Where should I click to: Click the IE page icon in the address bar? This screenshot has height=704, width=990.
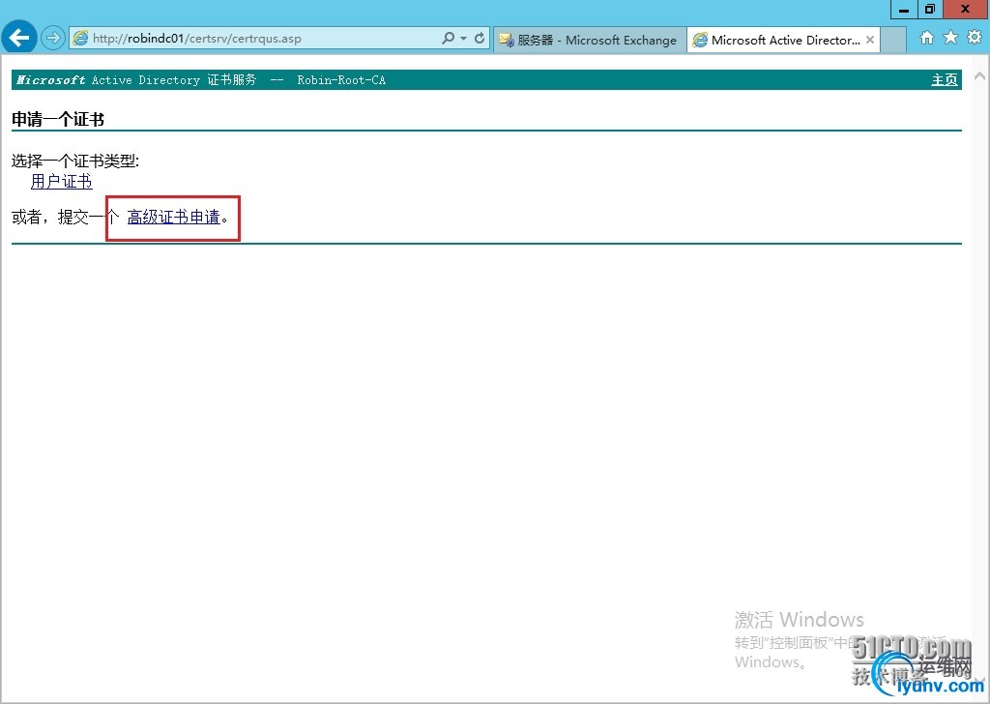point(81,39)
